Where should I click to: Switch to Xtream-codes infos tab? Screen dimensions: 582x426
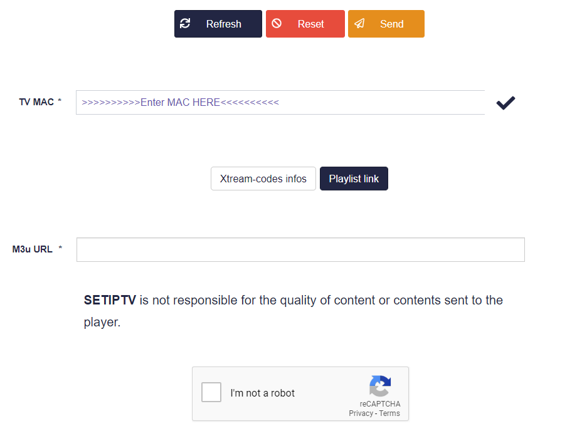[x=263, y=179]
